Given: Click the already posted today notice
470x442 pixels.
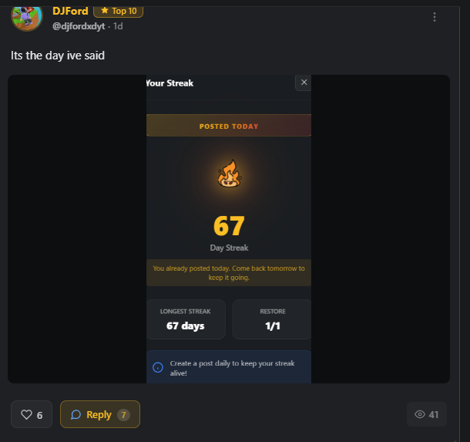Looking at the screenshot, I should [x=229, y=273].
